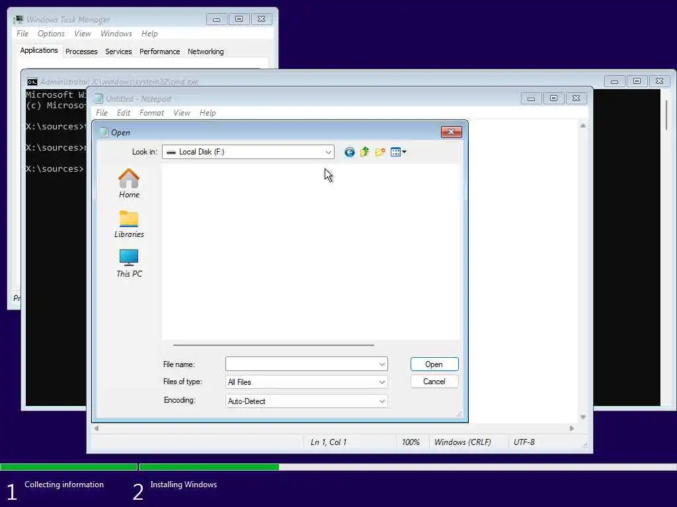
Task: Switch to Task Manager Networking tab
Action: (x=206, y=51)
